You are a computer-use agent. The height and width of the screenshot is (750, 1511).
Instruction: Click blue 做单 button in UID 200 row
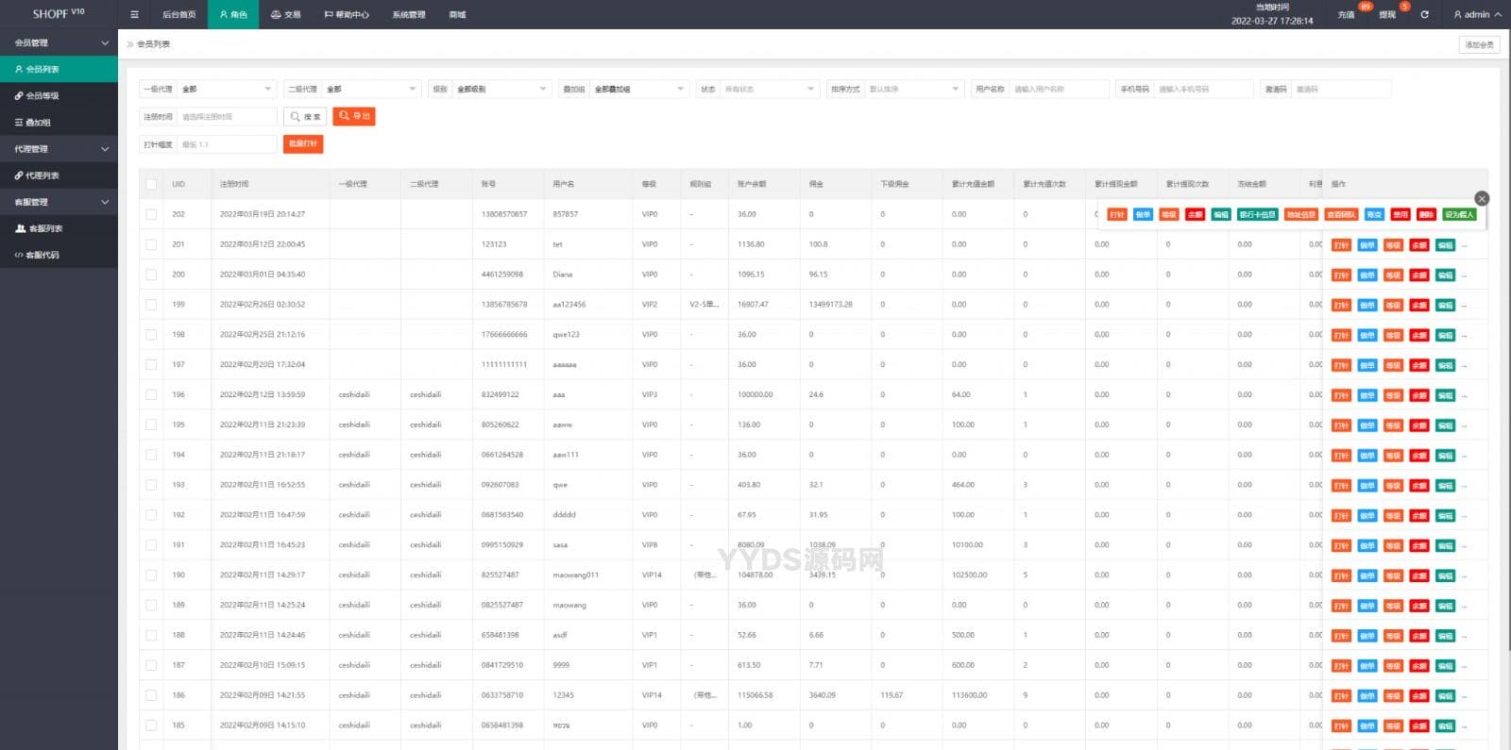click(1367, 275)
